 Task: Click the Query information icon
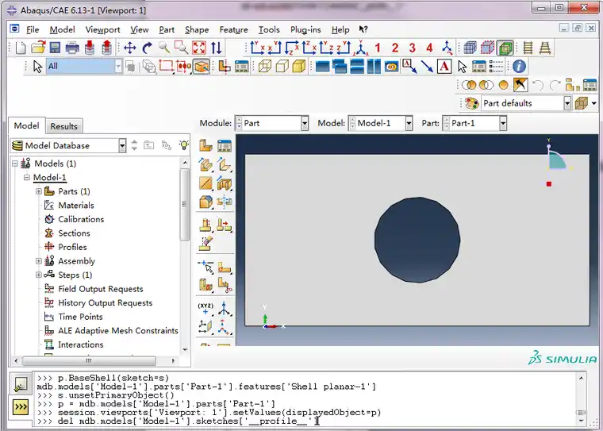(x=519, y=66)
